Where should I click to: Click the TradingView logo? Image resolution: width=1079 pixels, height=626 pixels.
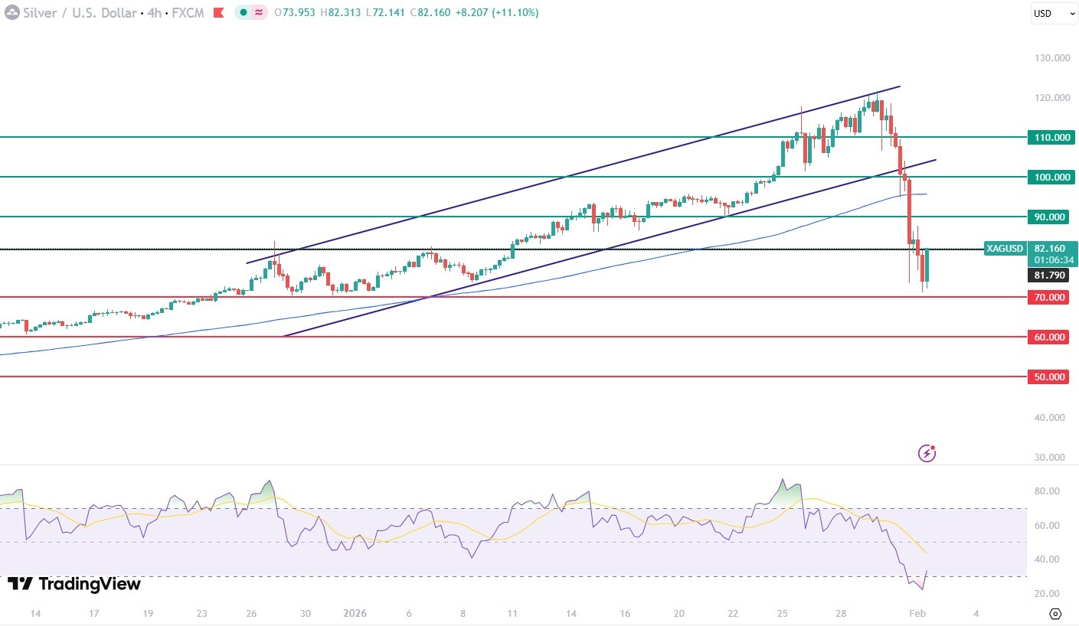pos(74,584)
